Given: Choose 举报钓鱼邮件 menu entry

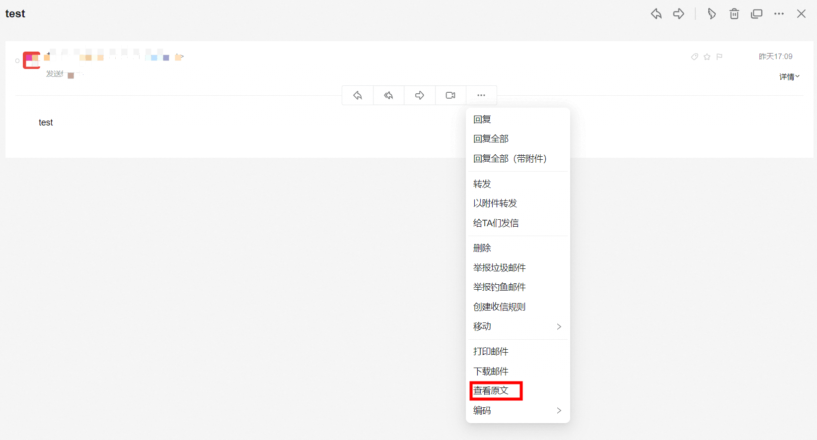Looking at the screenshot, I should (x=518, y=287).
